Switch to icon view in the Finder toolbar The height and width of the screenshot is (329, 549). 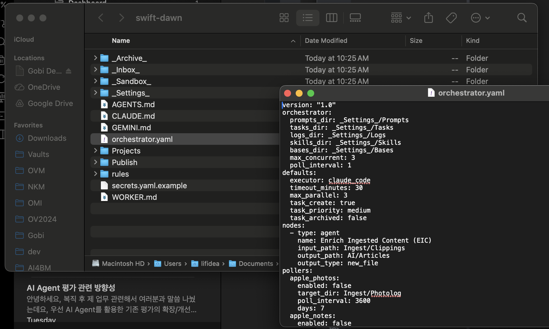(x=284, y=18)
